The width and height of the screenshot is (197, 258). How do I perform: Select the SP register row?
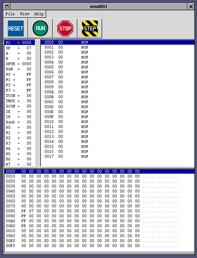click(20, 48)
